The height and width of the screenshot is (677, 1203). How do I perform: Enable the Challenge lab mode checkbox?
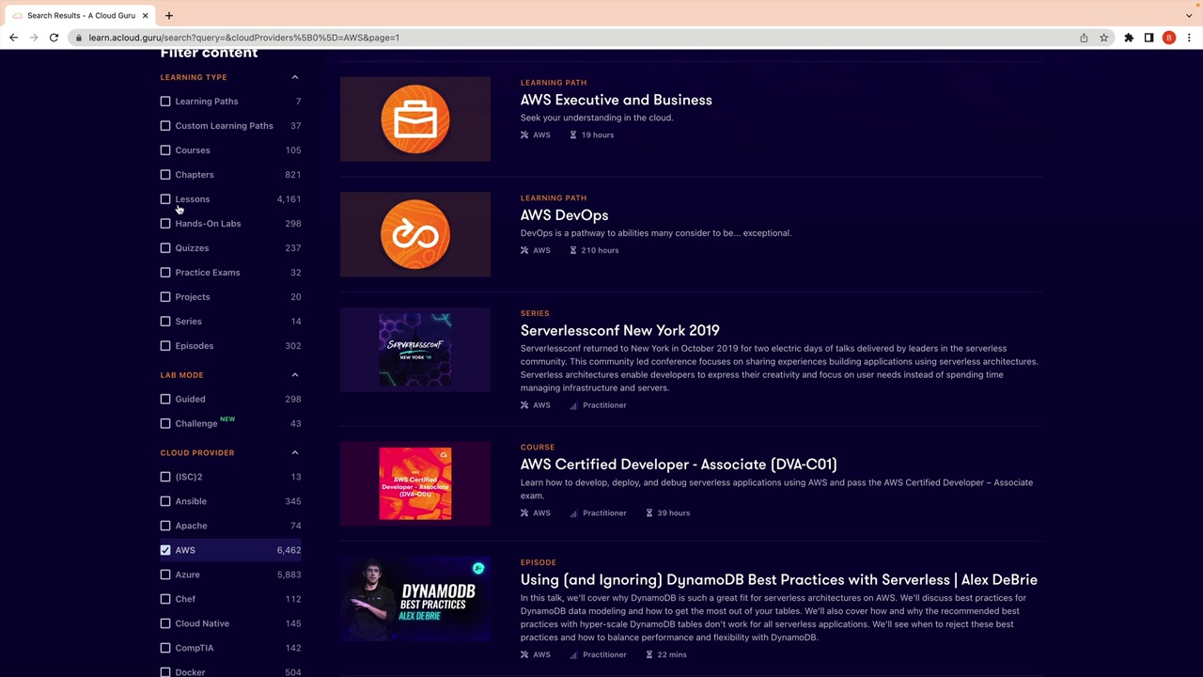click(165, 424)
